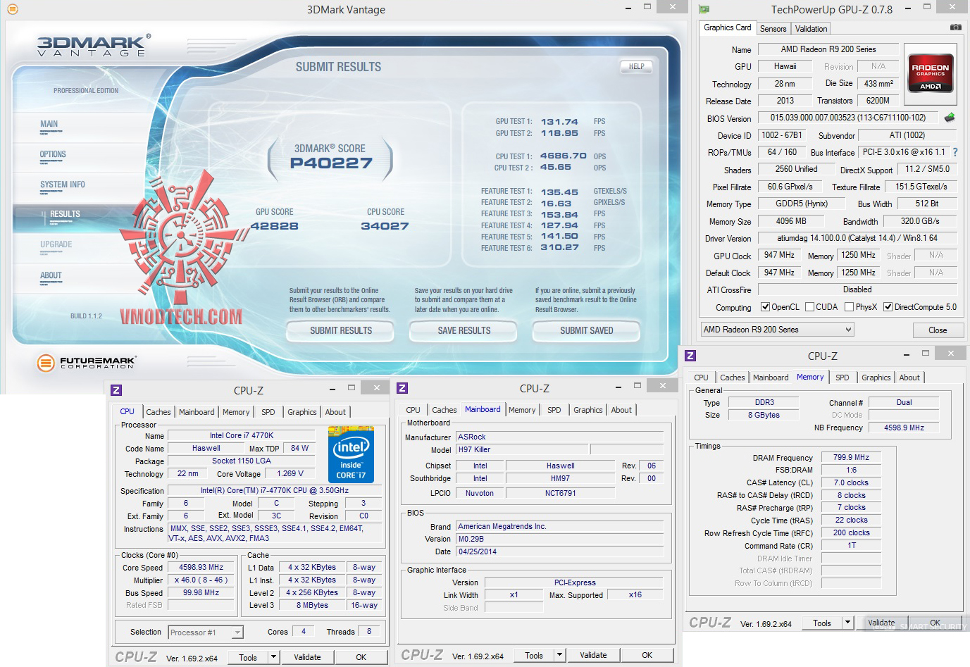Viewport: 970px width, 667px height.
Task: Click the title icon of the CPU-Z processor window
Action: point(116,390)
